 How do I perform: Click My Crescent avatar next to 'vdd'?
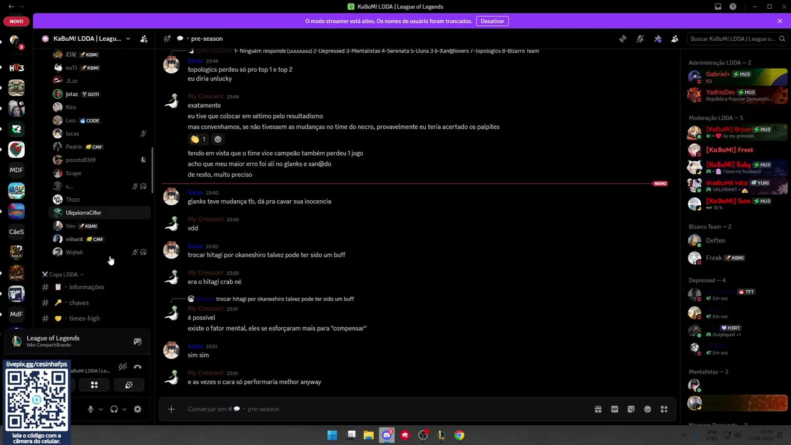171,224
